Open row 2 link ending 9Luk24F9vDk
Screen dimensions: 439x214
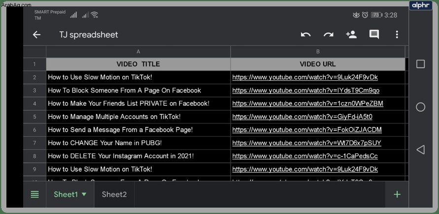(x=305, y=77)
